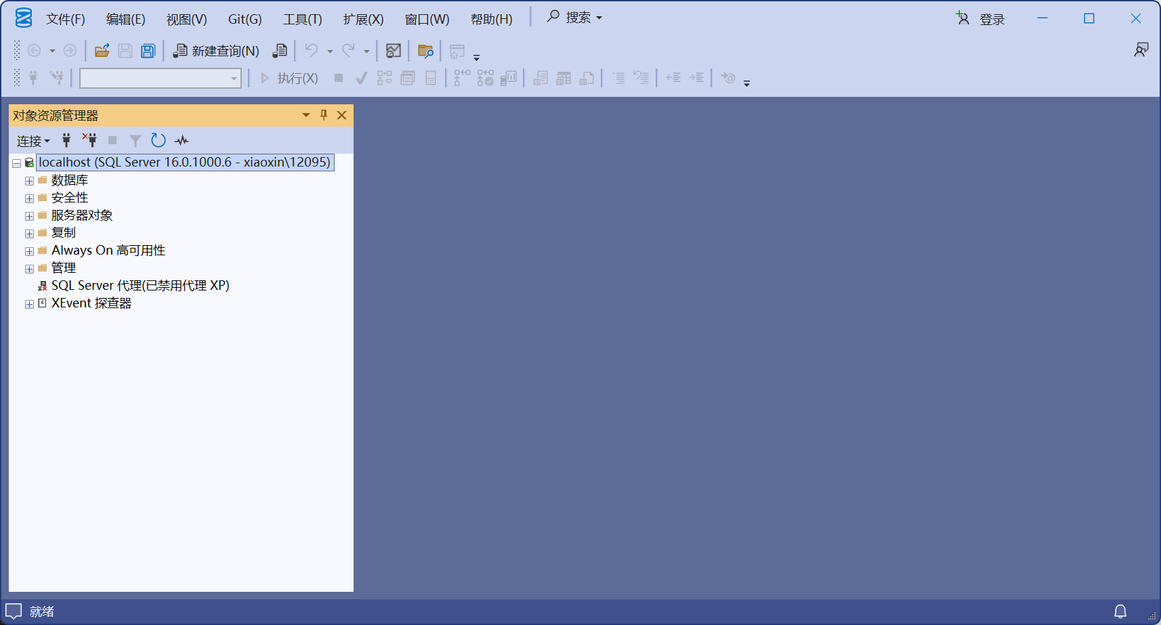Click include actual execution plan icon

pos(463,78)
